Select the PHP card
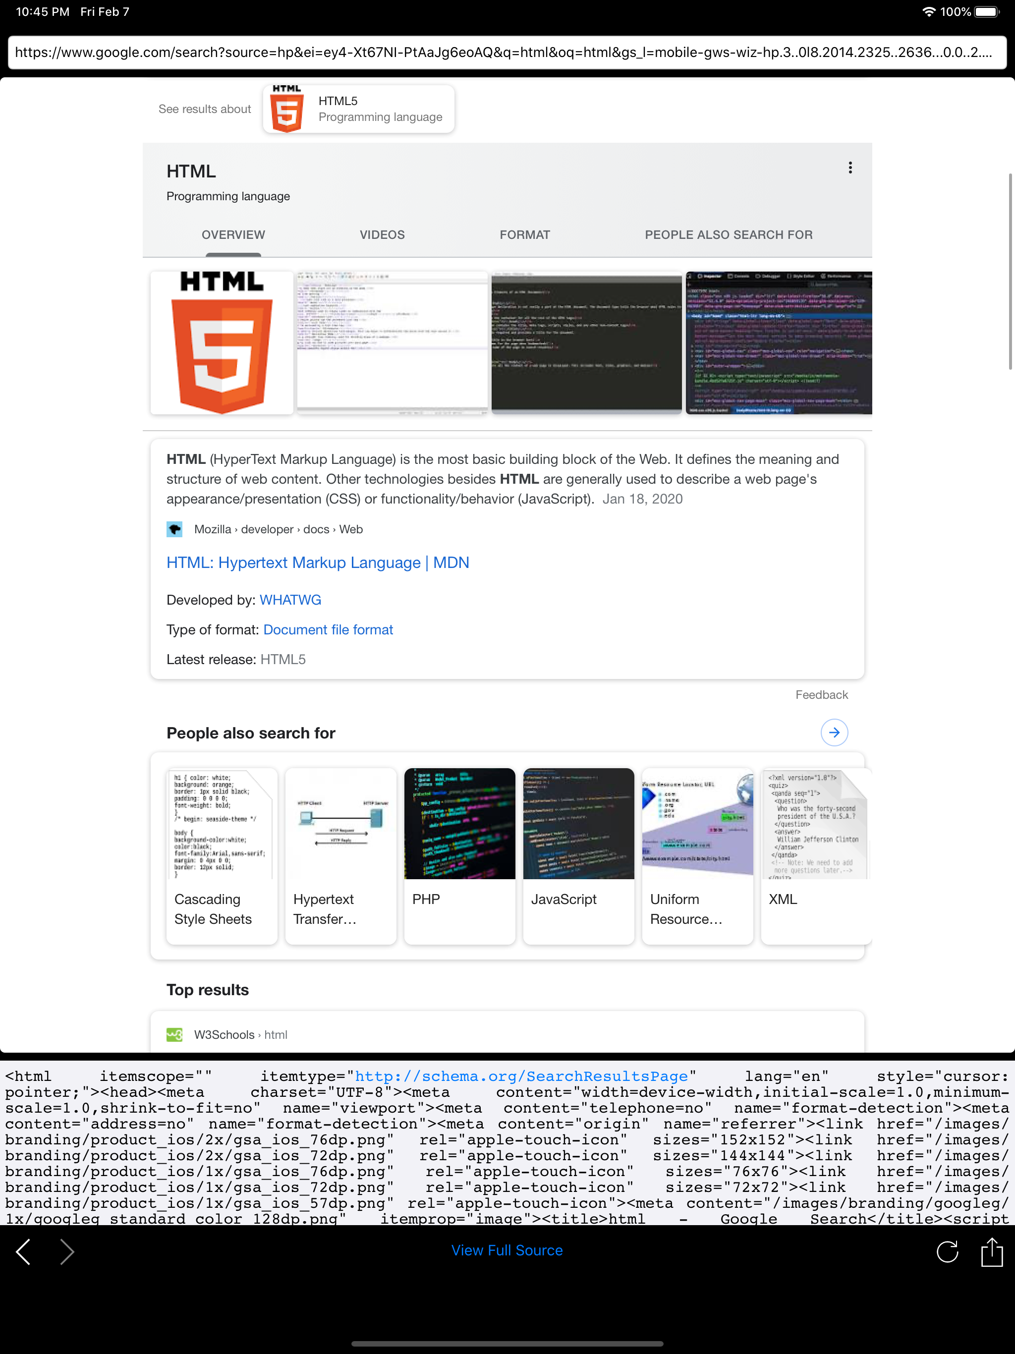1015x1354 pixels. (x=460, y=856)
